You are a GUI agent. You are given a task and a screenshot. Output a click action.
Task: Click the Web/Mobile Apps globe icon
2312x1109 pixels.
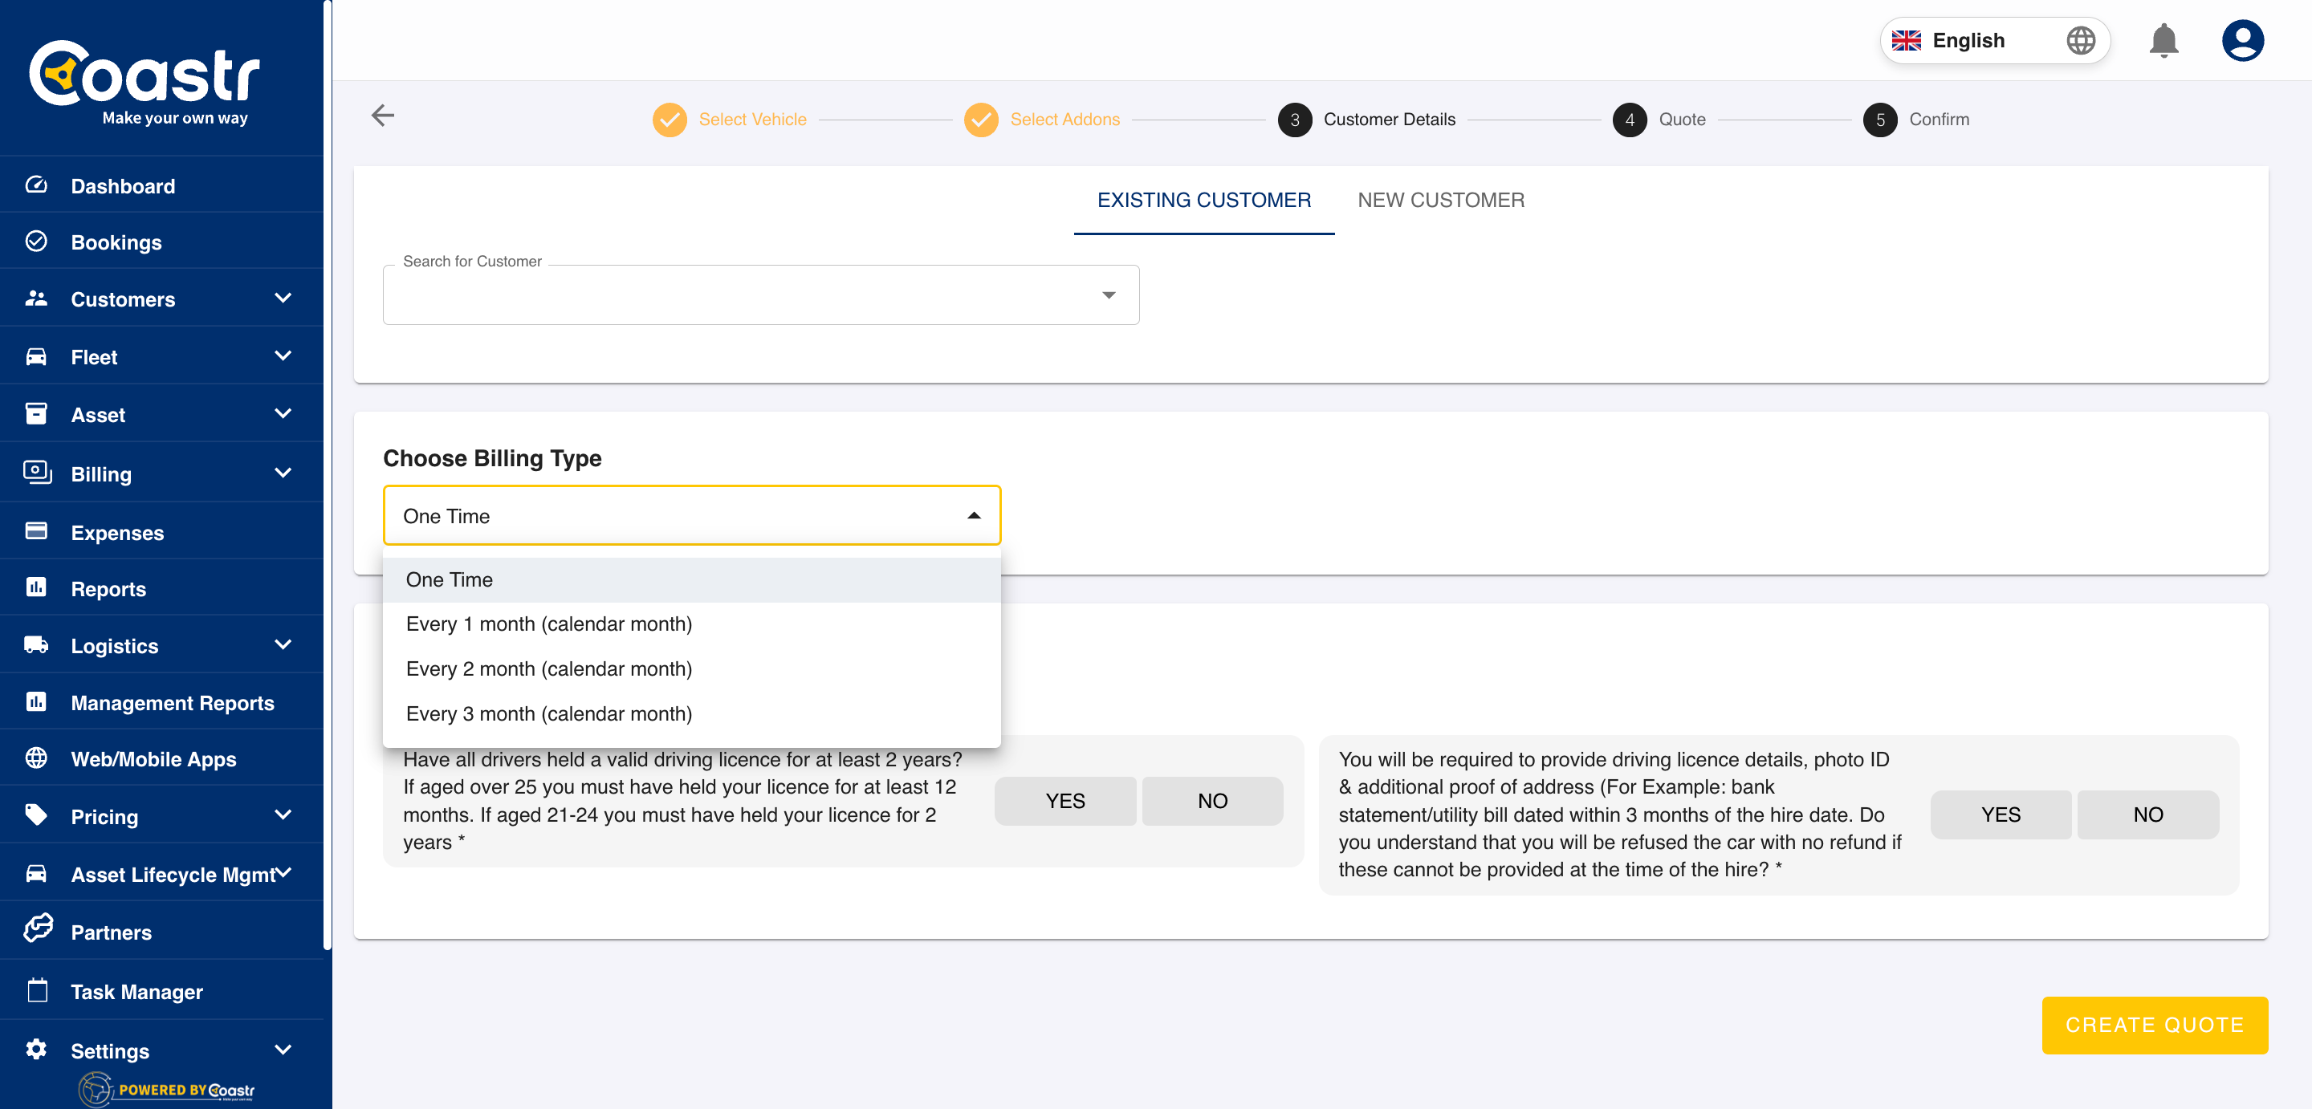click(36, 758)
